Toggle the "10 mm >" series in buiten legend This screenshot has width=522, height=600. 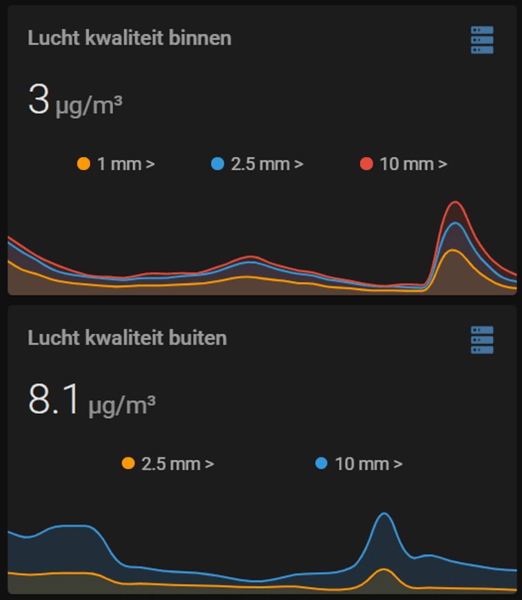pyautogui.click(x=368, y=464)
